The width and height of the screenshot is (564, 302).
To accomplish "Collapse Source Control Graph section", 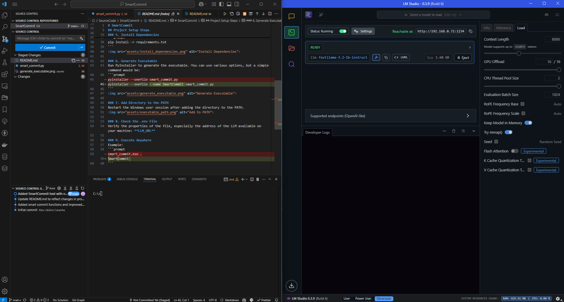I will click(13, 188).
